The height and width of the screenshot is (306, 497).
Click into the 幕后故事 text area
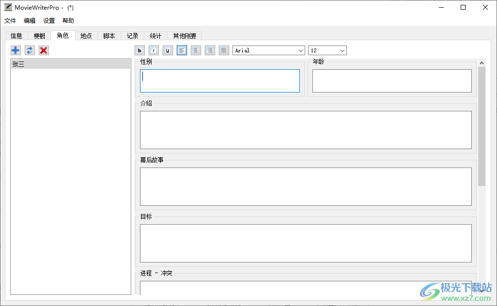pyautogui.click(x=306, y=186)
